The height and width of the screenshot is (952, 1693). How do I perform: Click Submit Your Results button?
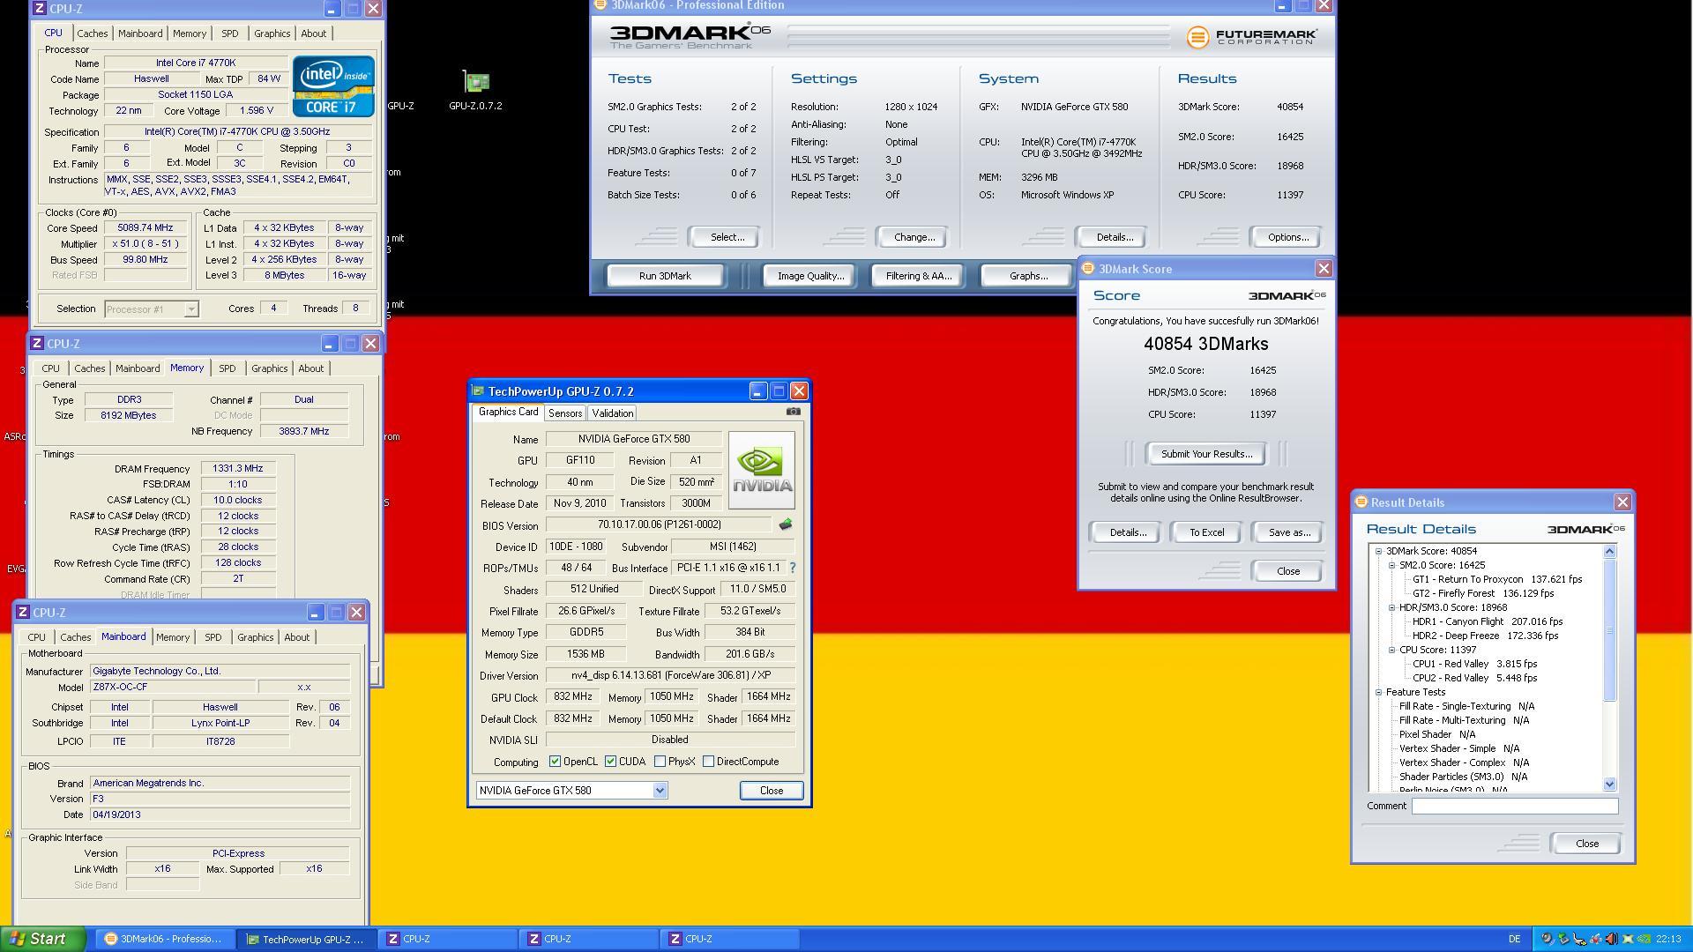1206,454
